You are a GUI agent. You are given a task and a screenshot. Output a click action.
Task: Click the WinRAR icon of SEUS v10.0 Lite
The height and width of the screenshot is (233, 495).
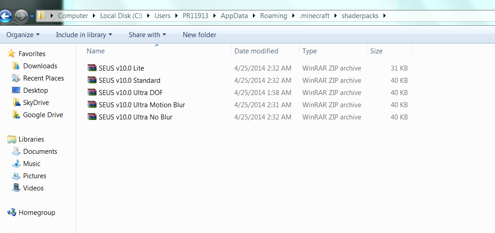tap(92, 68)
